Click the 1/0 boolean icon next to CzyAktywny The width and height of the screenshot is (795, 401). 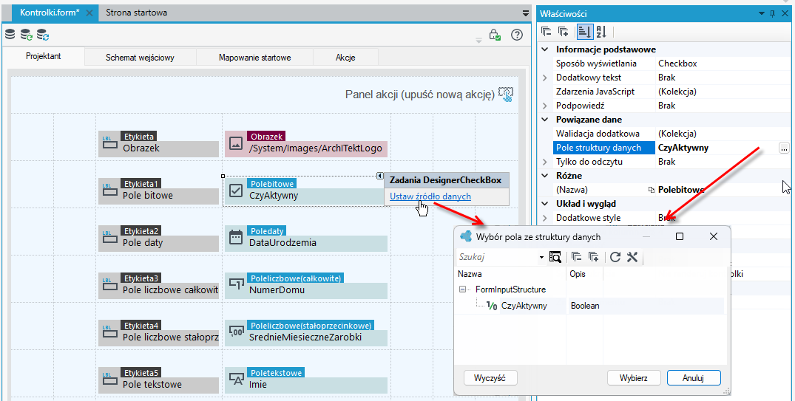point(491,306)
